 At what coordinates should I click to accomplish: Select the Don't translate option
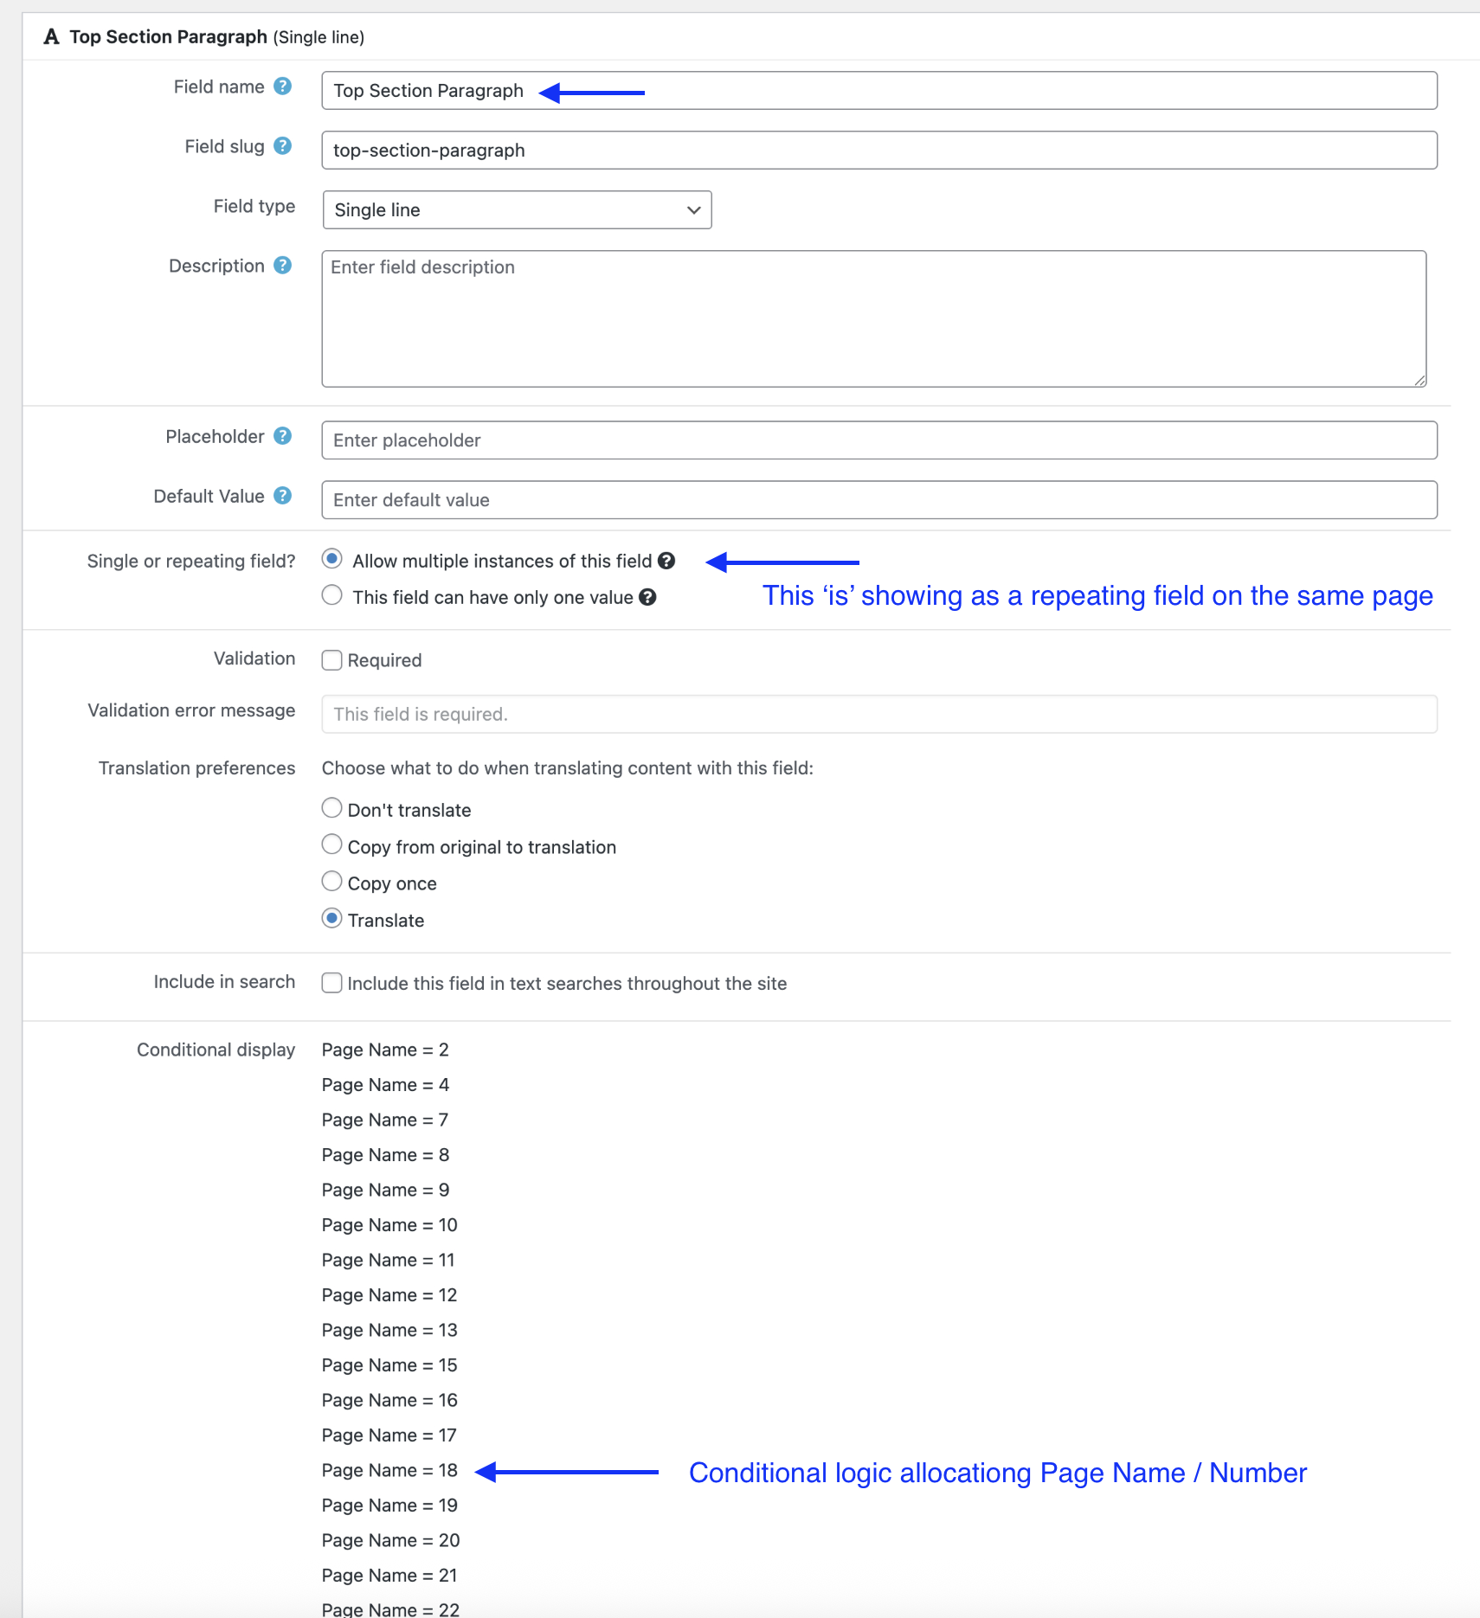coord(332,808)
